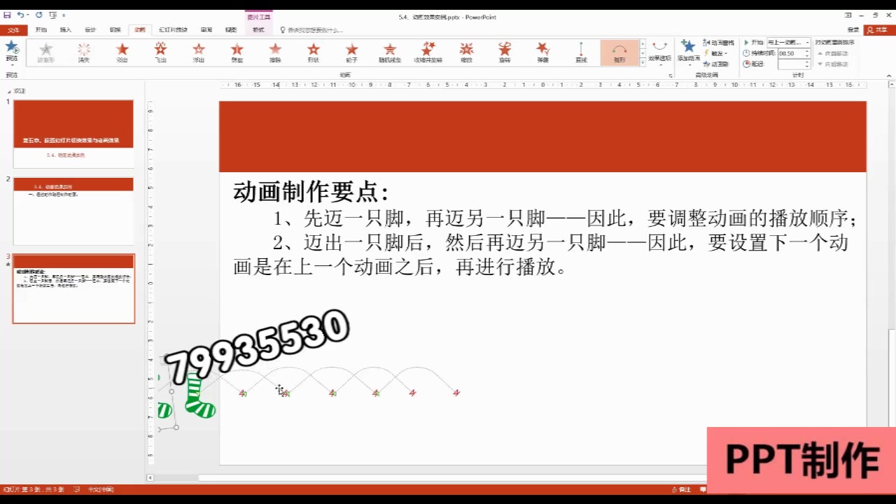This screenshot has width=896, height=504.
Task: Click the slide title text 动画制作要点
Action: point(311,192)
